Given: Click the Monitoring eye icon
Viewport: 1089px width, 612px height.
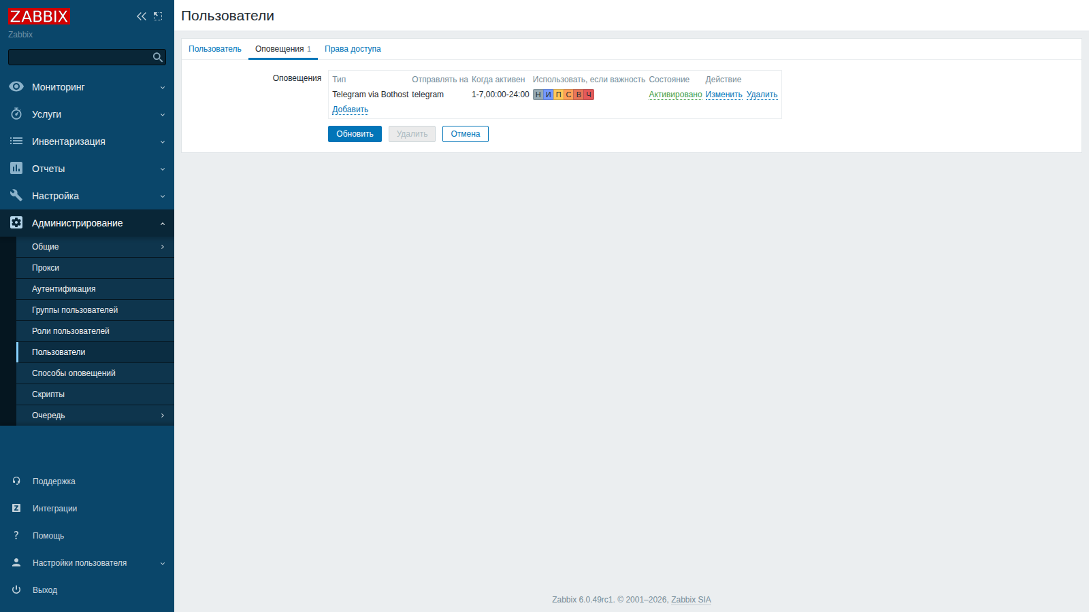Looking at the screenshot, I should pos(16,86).
